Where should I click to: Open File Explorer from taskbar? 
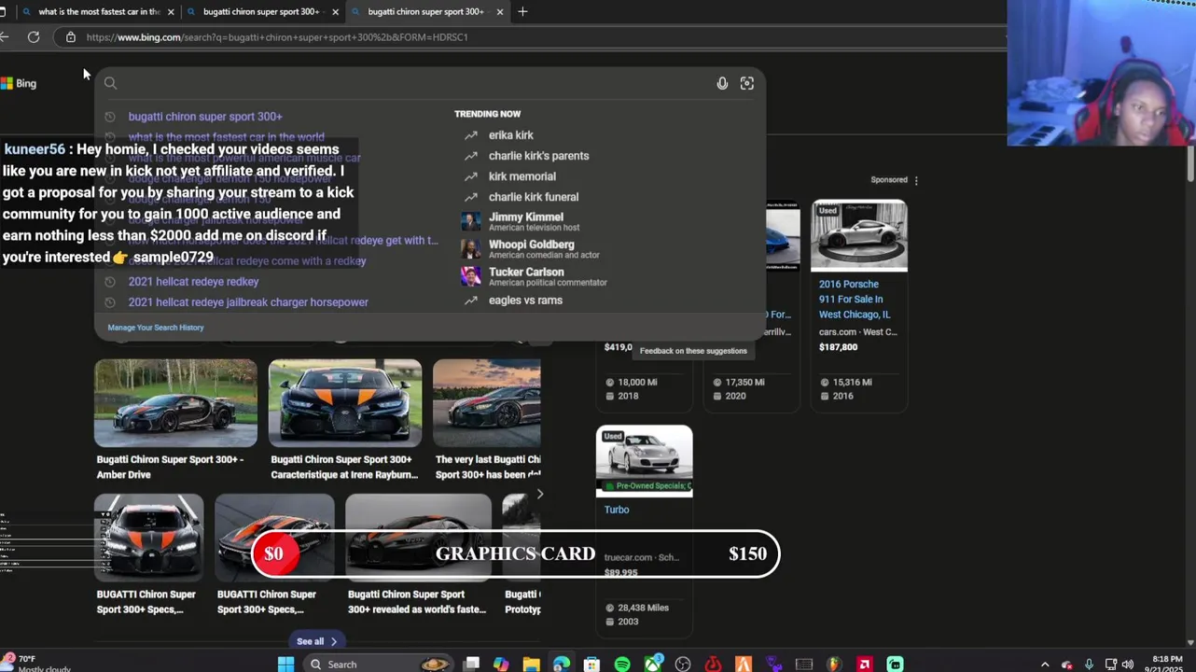[x=531, y=665]
